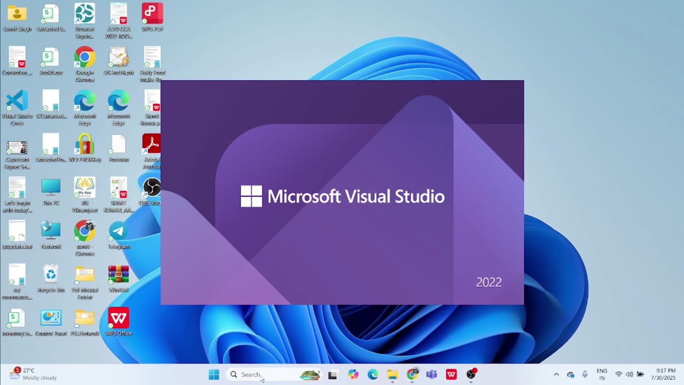Launch Adobe Acrobat shortcut

[152, 151]
